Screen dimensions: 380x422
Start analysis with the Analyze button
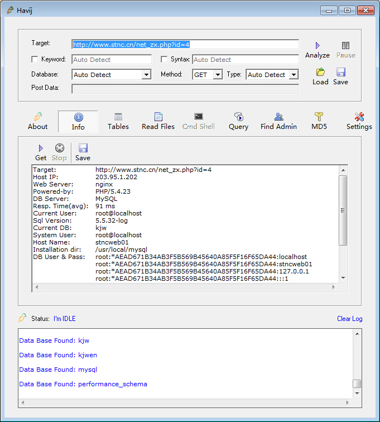tap(318, 50)
